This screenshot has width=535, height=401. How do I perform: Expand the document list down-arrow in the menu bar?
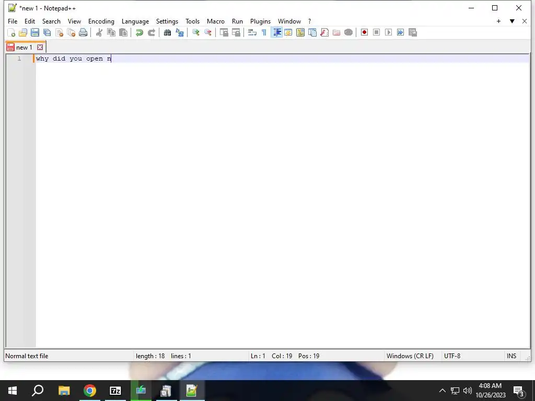(512, 21)
